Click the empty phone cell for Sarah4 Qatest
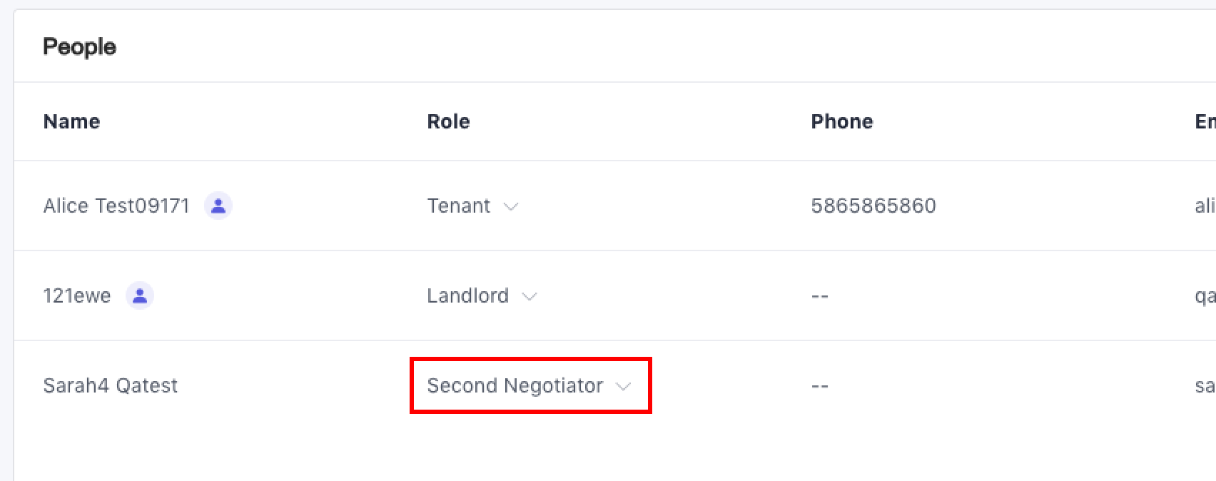Screen dimensions: 1216x481 tap(819, 386)
